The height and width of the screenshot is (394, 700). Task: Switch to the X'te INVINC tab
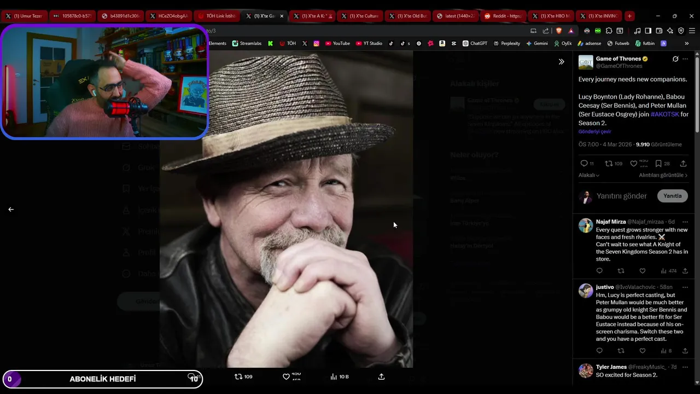599,16
